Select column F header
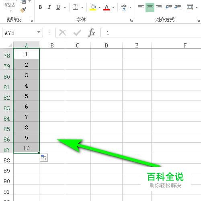The image size is (201, 201). point(185,45)
